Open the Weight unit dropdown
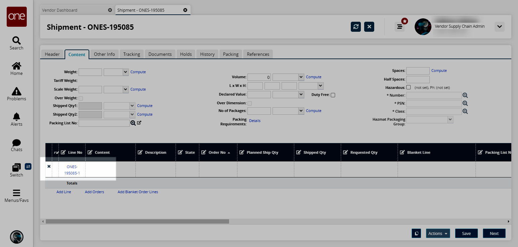 coord(116,72)
